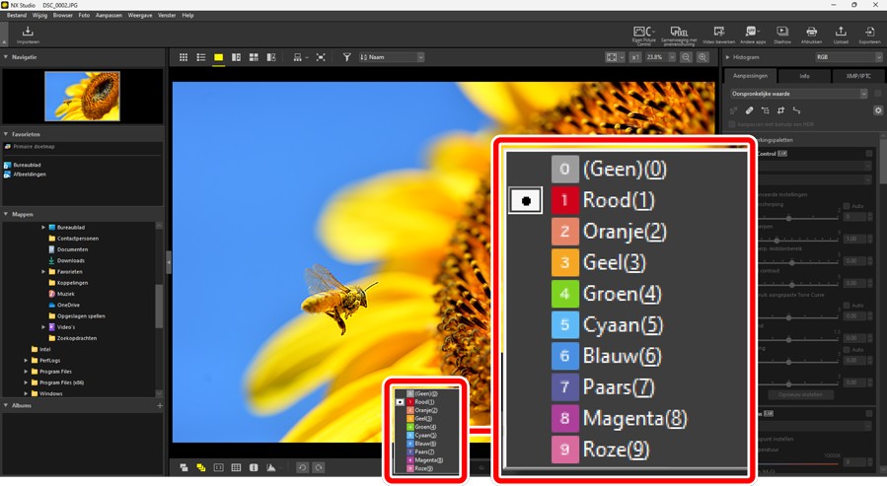Open the filter funnel tool
Viewport: 887px width, 486px height.
pos(346,58)
